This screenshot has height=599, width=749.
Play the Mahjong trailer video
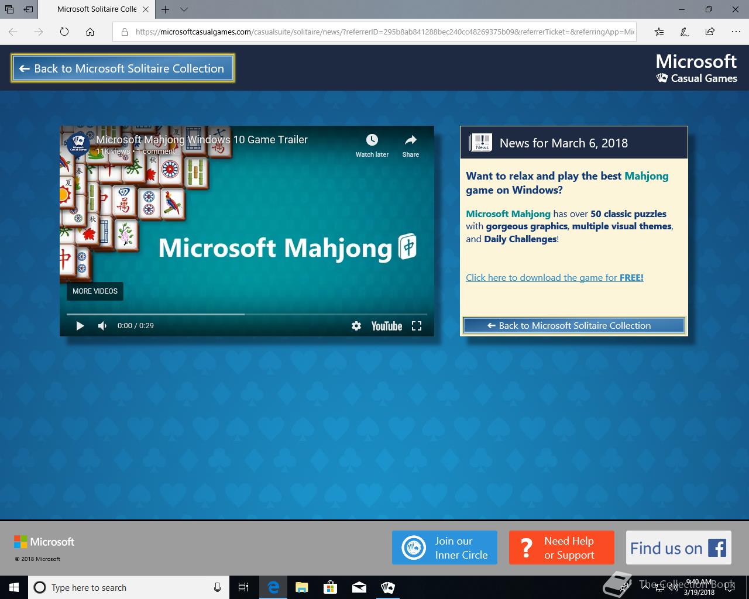(x=80, y=326)
